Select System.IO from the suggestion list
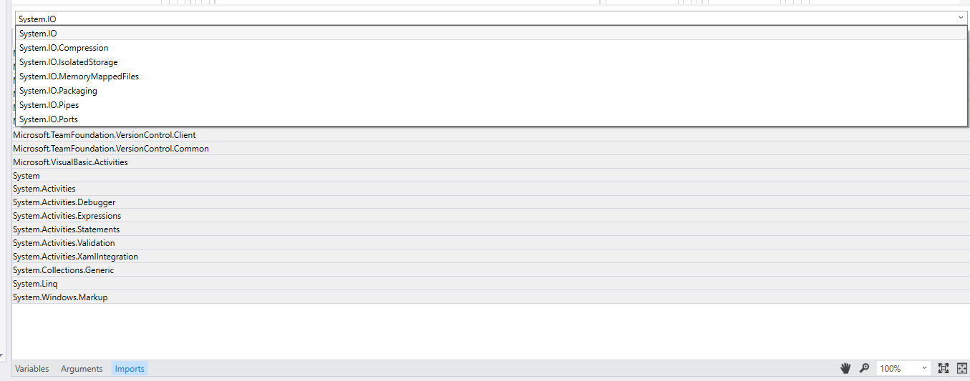This screenshot has height=381, width=970. coord(491,34)
